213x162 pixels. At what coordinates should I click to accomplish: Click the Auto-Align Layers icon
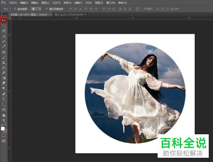click(x=138, y=9)
